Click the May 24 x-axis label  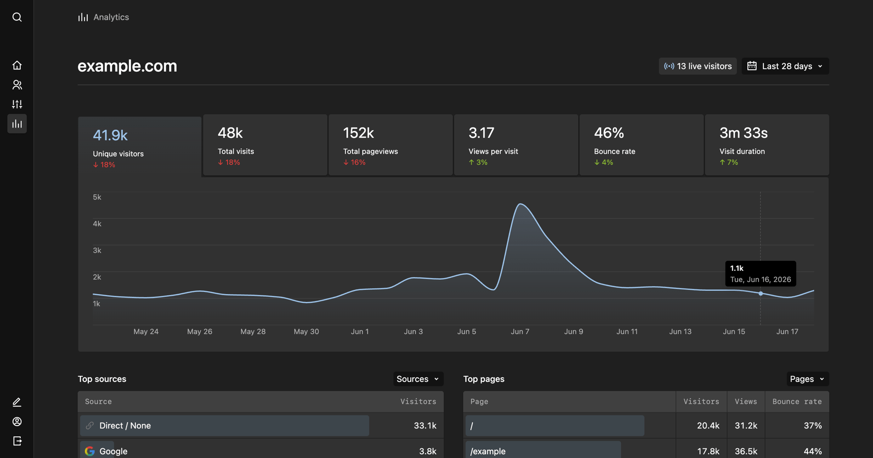[146, 332]
